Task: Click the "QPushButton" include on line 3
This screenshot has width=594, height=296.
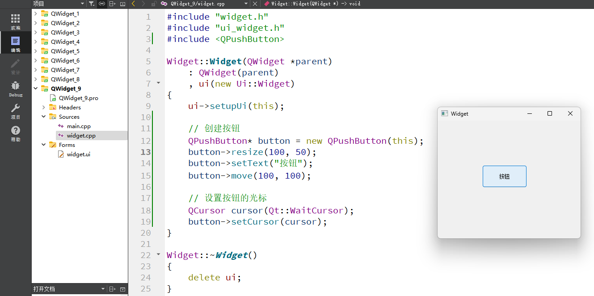Action: [250, 39]
